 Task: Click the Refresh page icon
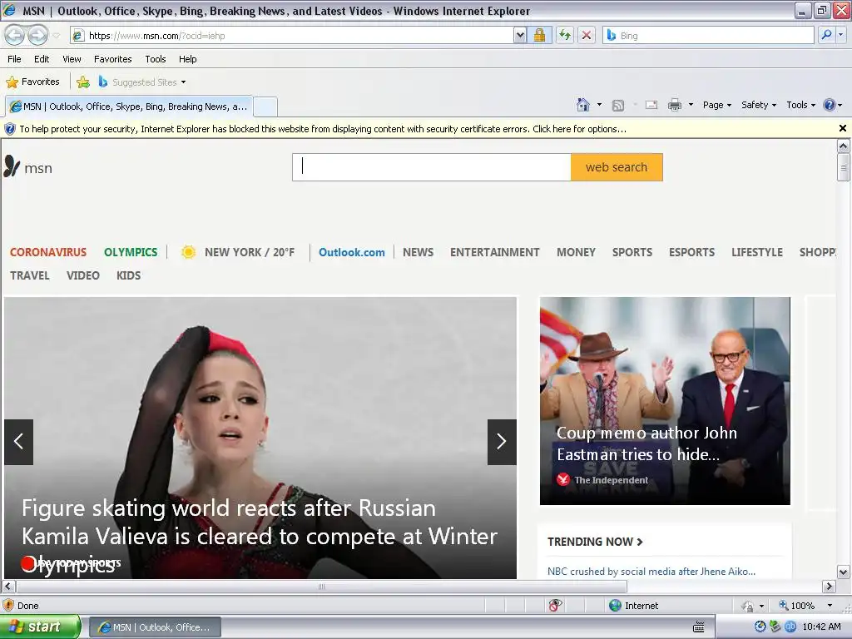point(565,36)
